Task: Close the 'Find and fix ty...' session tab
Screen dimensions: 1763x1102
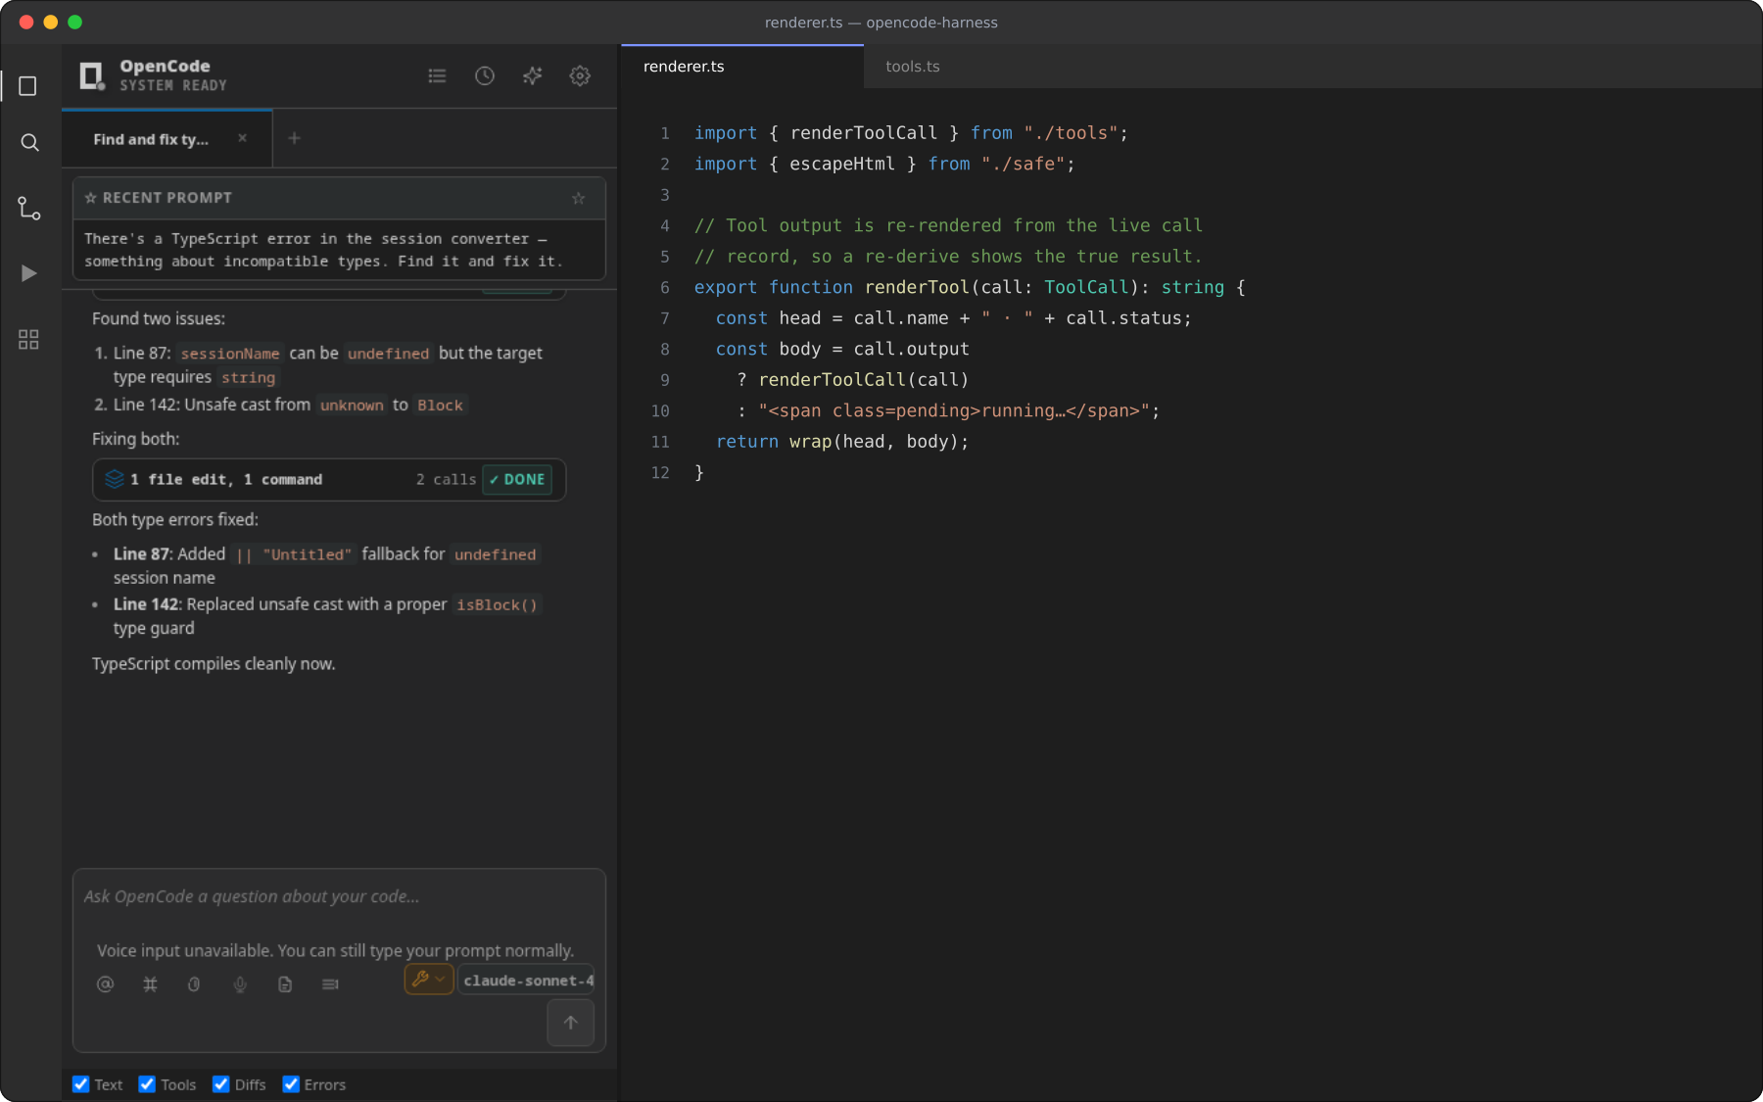Action: click(242, 138)
